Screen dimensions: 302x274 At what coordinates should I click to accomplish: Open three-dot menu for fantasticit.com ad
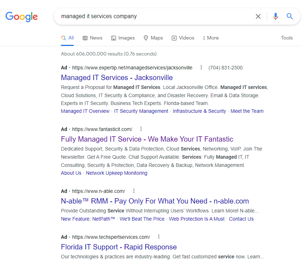[x=141, y=129]
